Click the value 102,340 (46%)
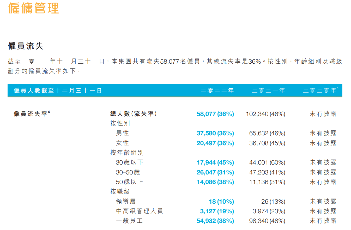351x230 pixels. click(x=265, y=114)
